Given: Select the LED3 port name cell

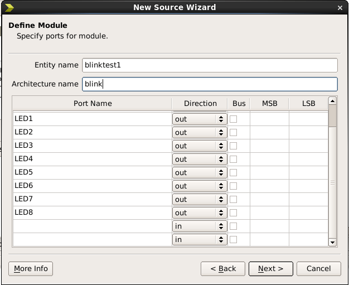Looking at the screenshot, I should 93,146.
